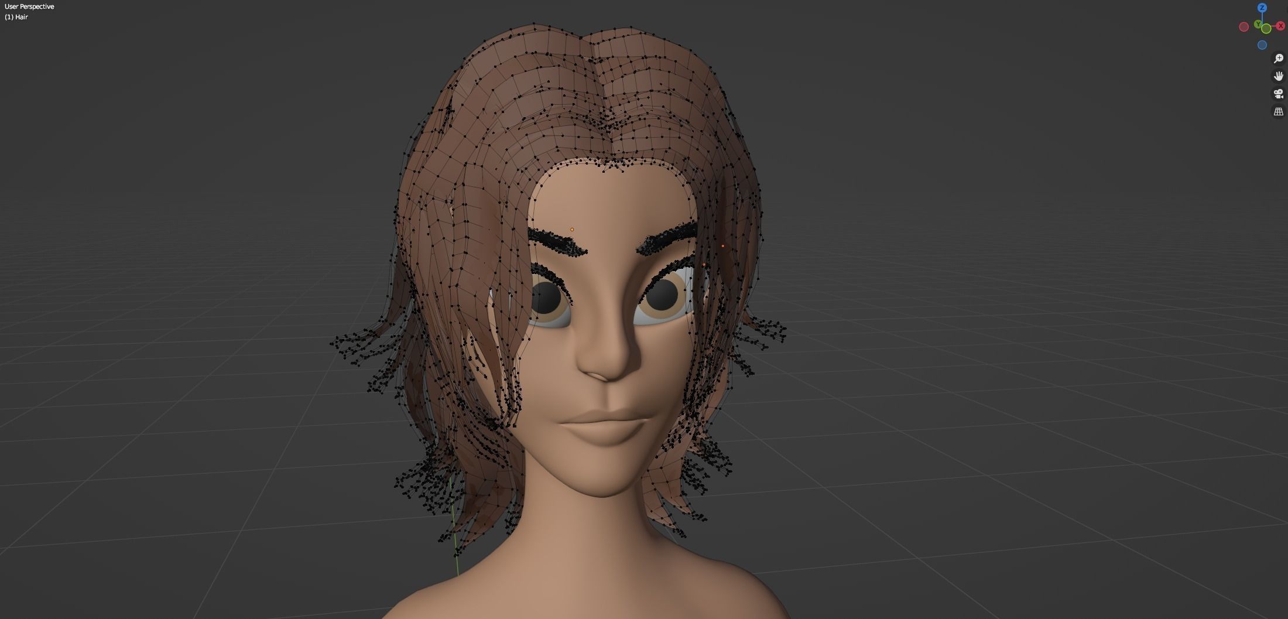The height and width of the screenshot is (619, 1288).
Task: Click the '(1) Hair' object name text
Action: [16, 17]
